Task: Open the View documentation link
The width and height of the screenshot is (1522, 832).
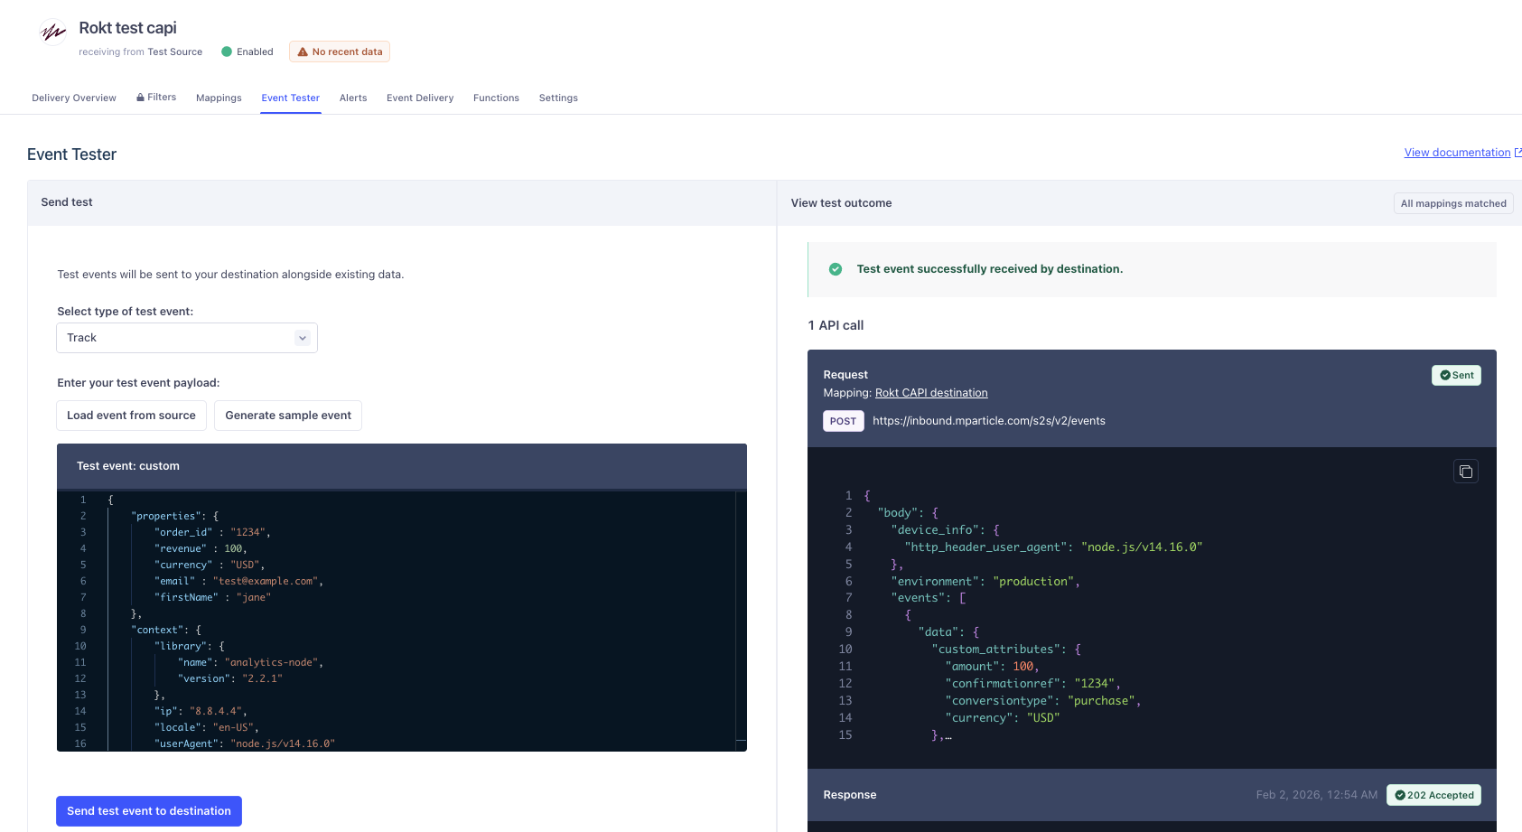Action: click(x=1456, y=153)
